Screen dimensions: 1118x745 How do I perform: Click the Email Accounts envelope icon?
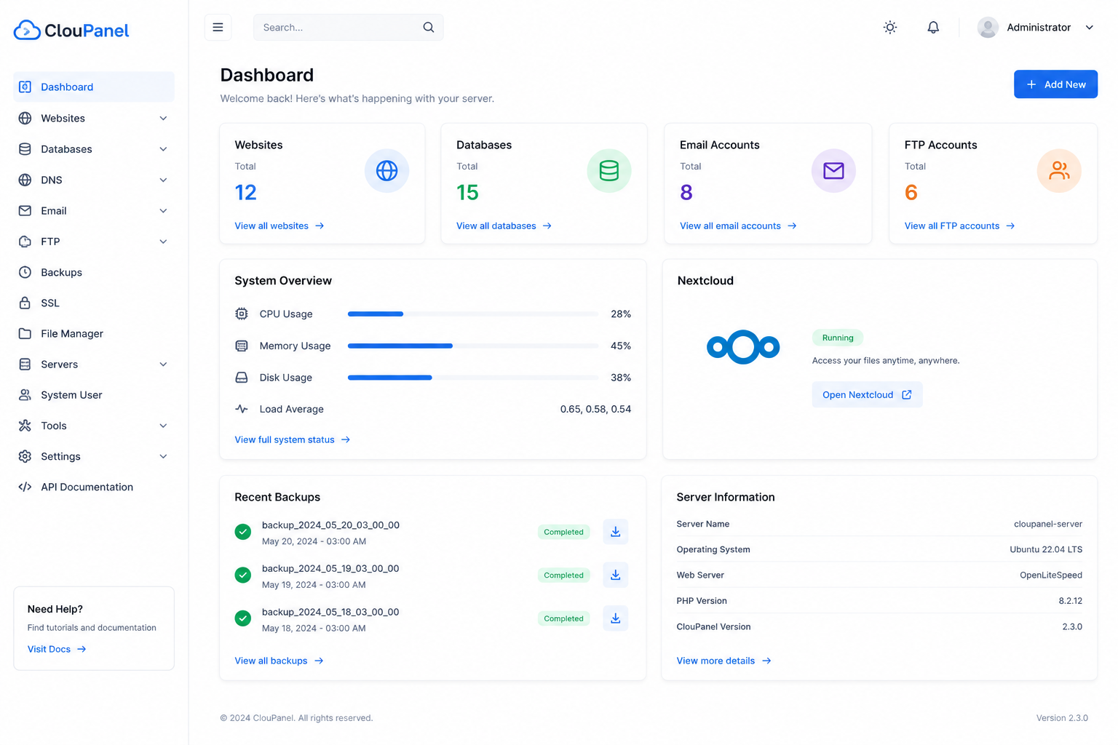tap(833, 170)
